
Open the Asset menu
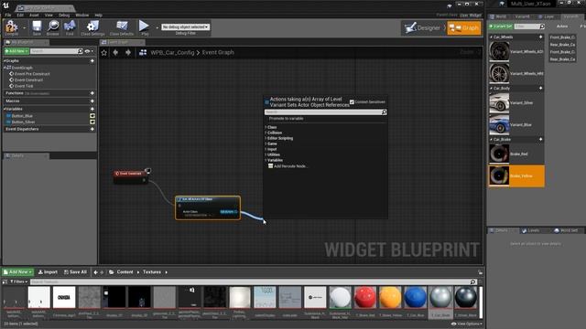(x=34, y=16)
